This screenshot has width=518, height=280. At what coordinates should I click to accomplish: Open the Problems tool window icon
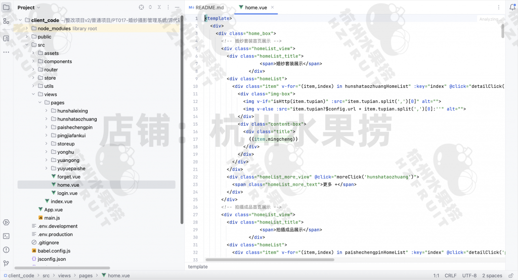coord(6,249)
